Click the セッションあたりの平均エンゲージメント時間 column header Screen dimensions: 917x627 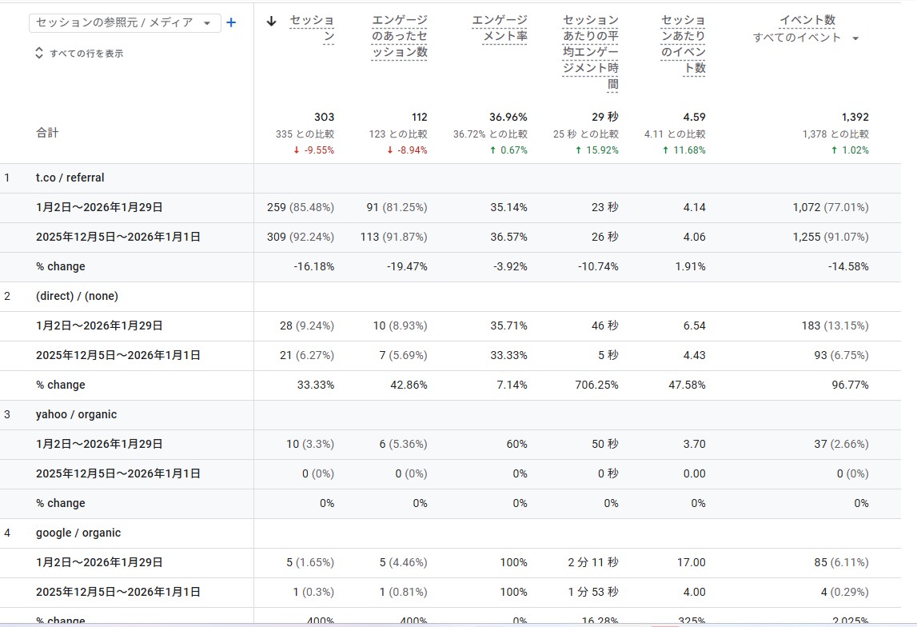click(x=590, y=52)
